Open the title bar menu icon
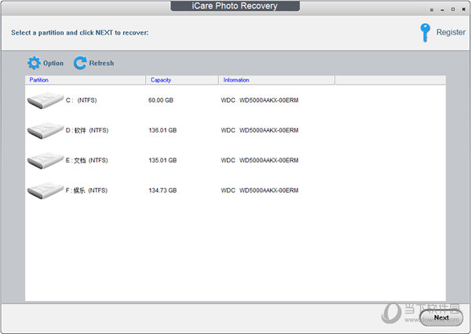The width and height of the screenshot is (471, 334). pyautogui.click(x=432, y=10)
